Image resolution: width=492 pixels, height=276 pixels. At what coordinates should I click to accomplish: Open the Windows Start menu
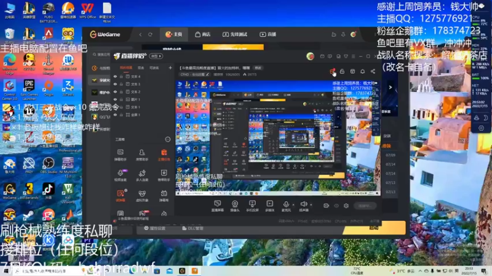click(6, 271)
